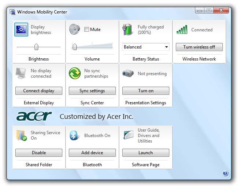Open the external monitor icon
This screenshot has height=187, width=240.
pyautogui.click(x=21, y=73)
